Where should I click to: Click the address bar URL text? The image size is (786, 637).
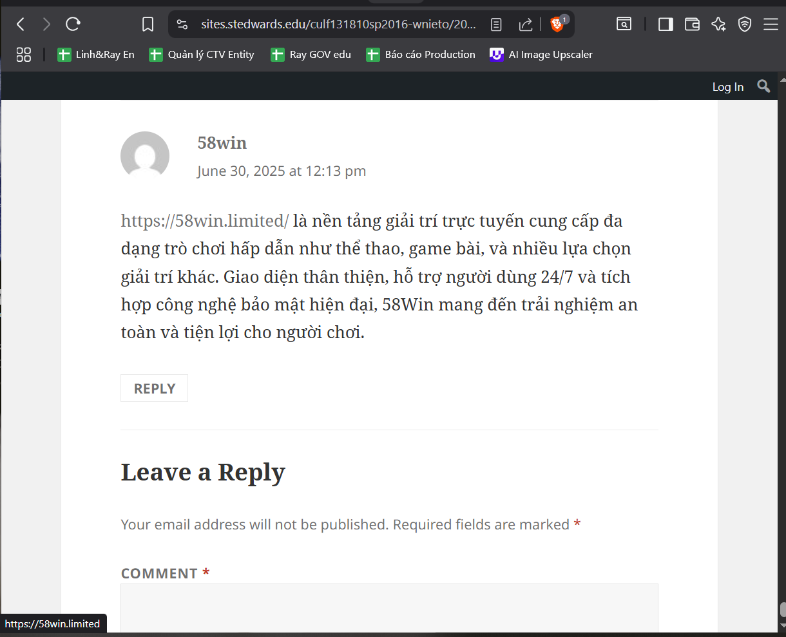(x=338, y=24)
